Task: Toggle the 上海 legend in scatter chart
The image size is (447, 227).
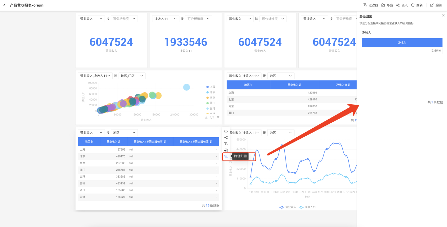Action: (x=210, y=87)
